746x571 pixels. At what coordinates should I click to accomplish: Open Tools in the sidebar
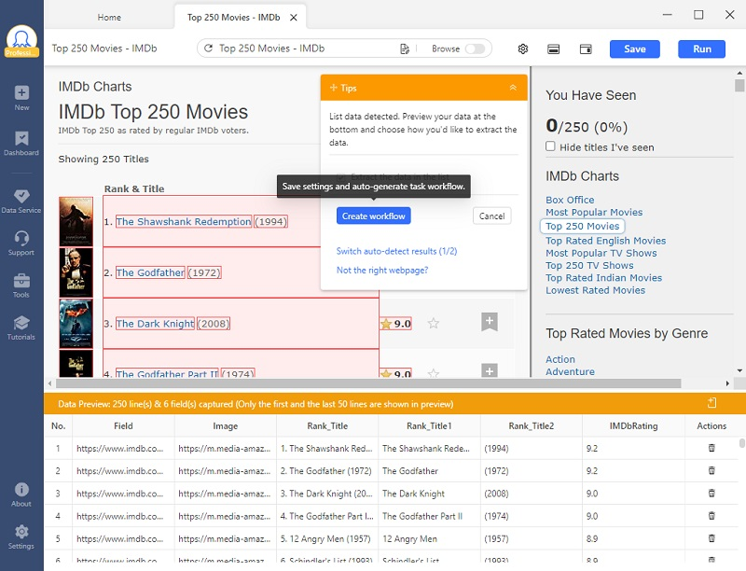click(21, 286)
